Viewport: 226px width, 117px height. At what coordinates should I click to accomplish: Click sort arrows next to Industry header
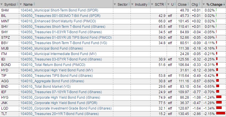149,4
